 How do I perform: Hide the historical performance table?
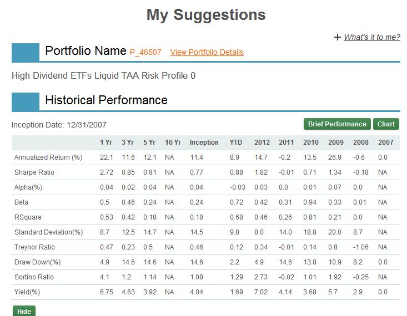[x=24, y=311]
